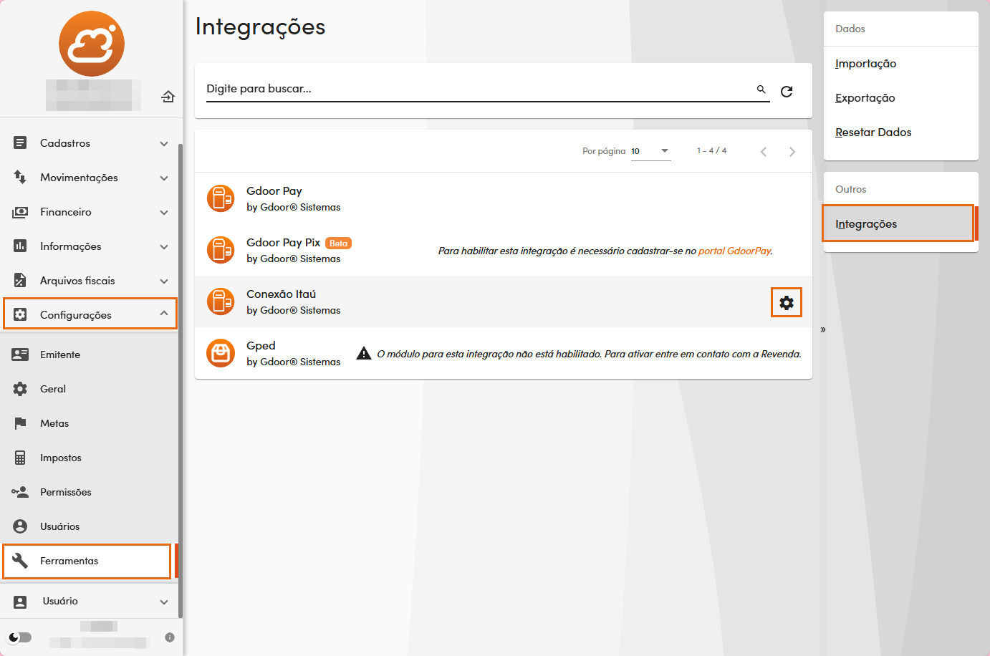Open Conexão Itaú settings gear

click(x=787, y=303)
